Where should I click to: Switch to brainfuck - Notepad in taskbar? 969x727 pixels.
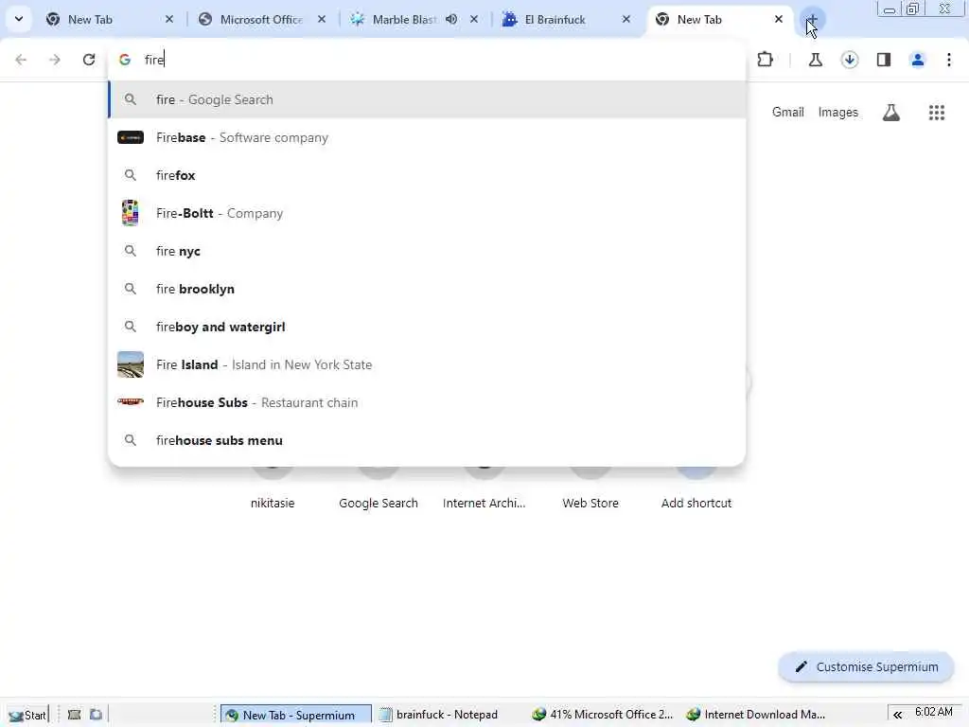[x=439, y=715]
